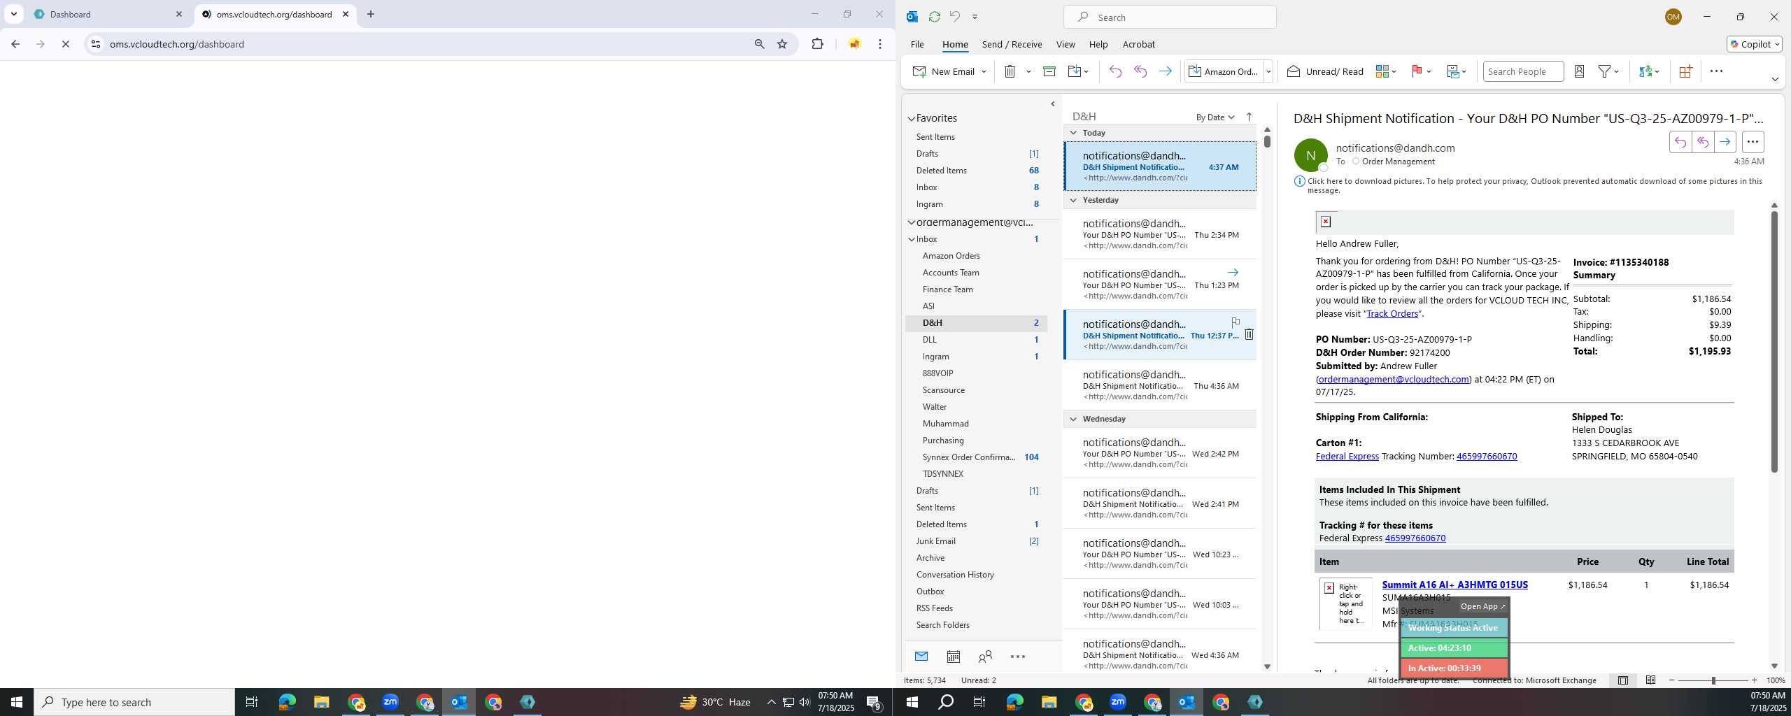Screen dimensions: 1791x716
Task: Delete the Thu 12:37 PM message via trash icon
Action: point(1249,334)
